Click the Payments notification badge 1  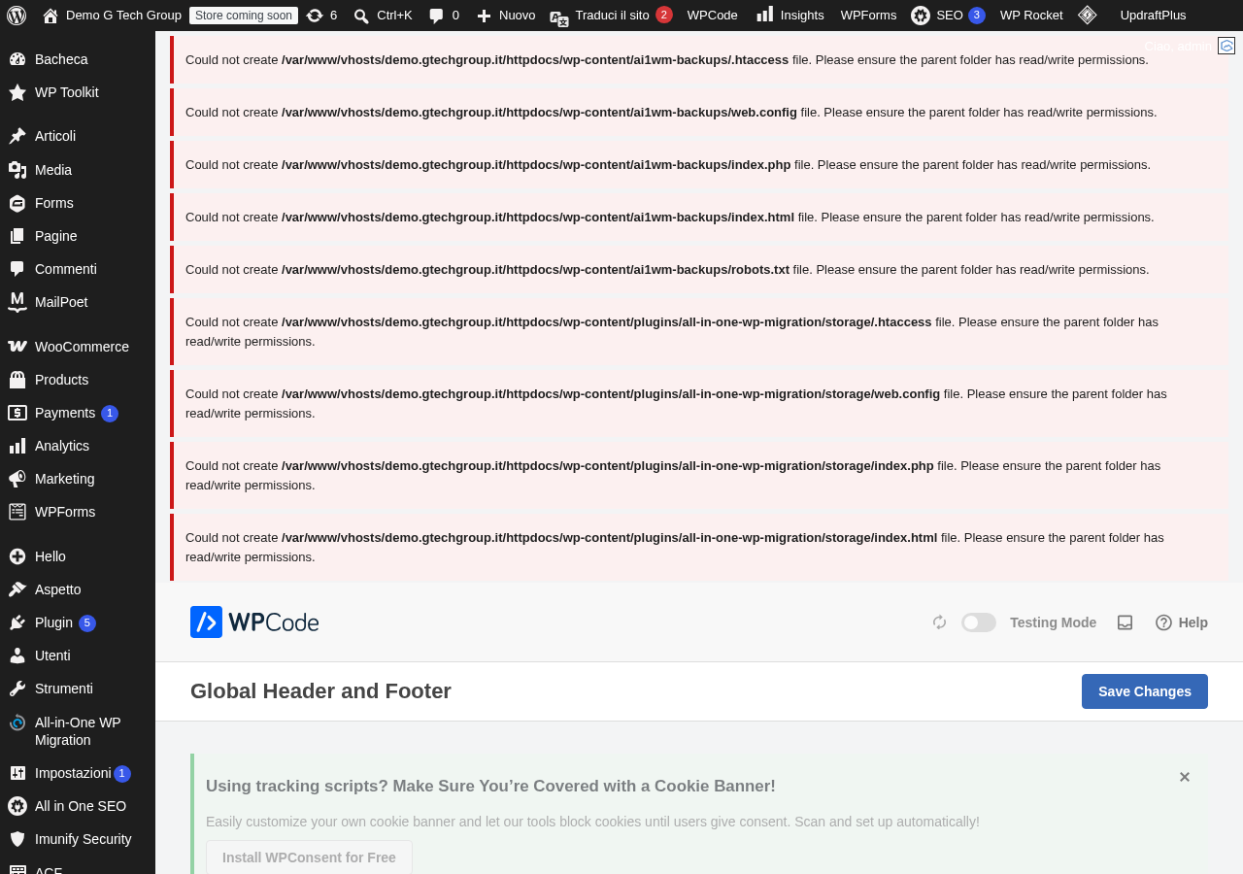[x=110, y=414]
